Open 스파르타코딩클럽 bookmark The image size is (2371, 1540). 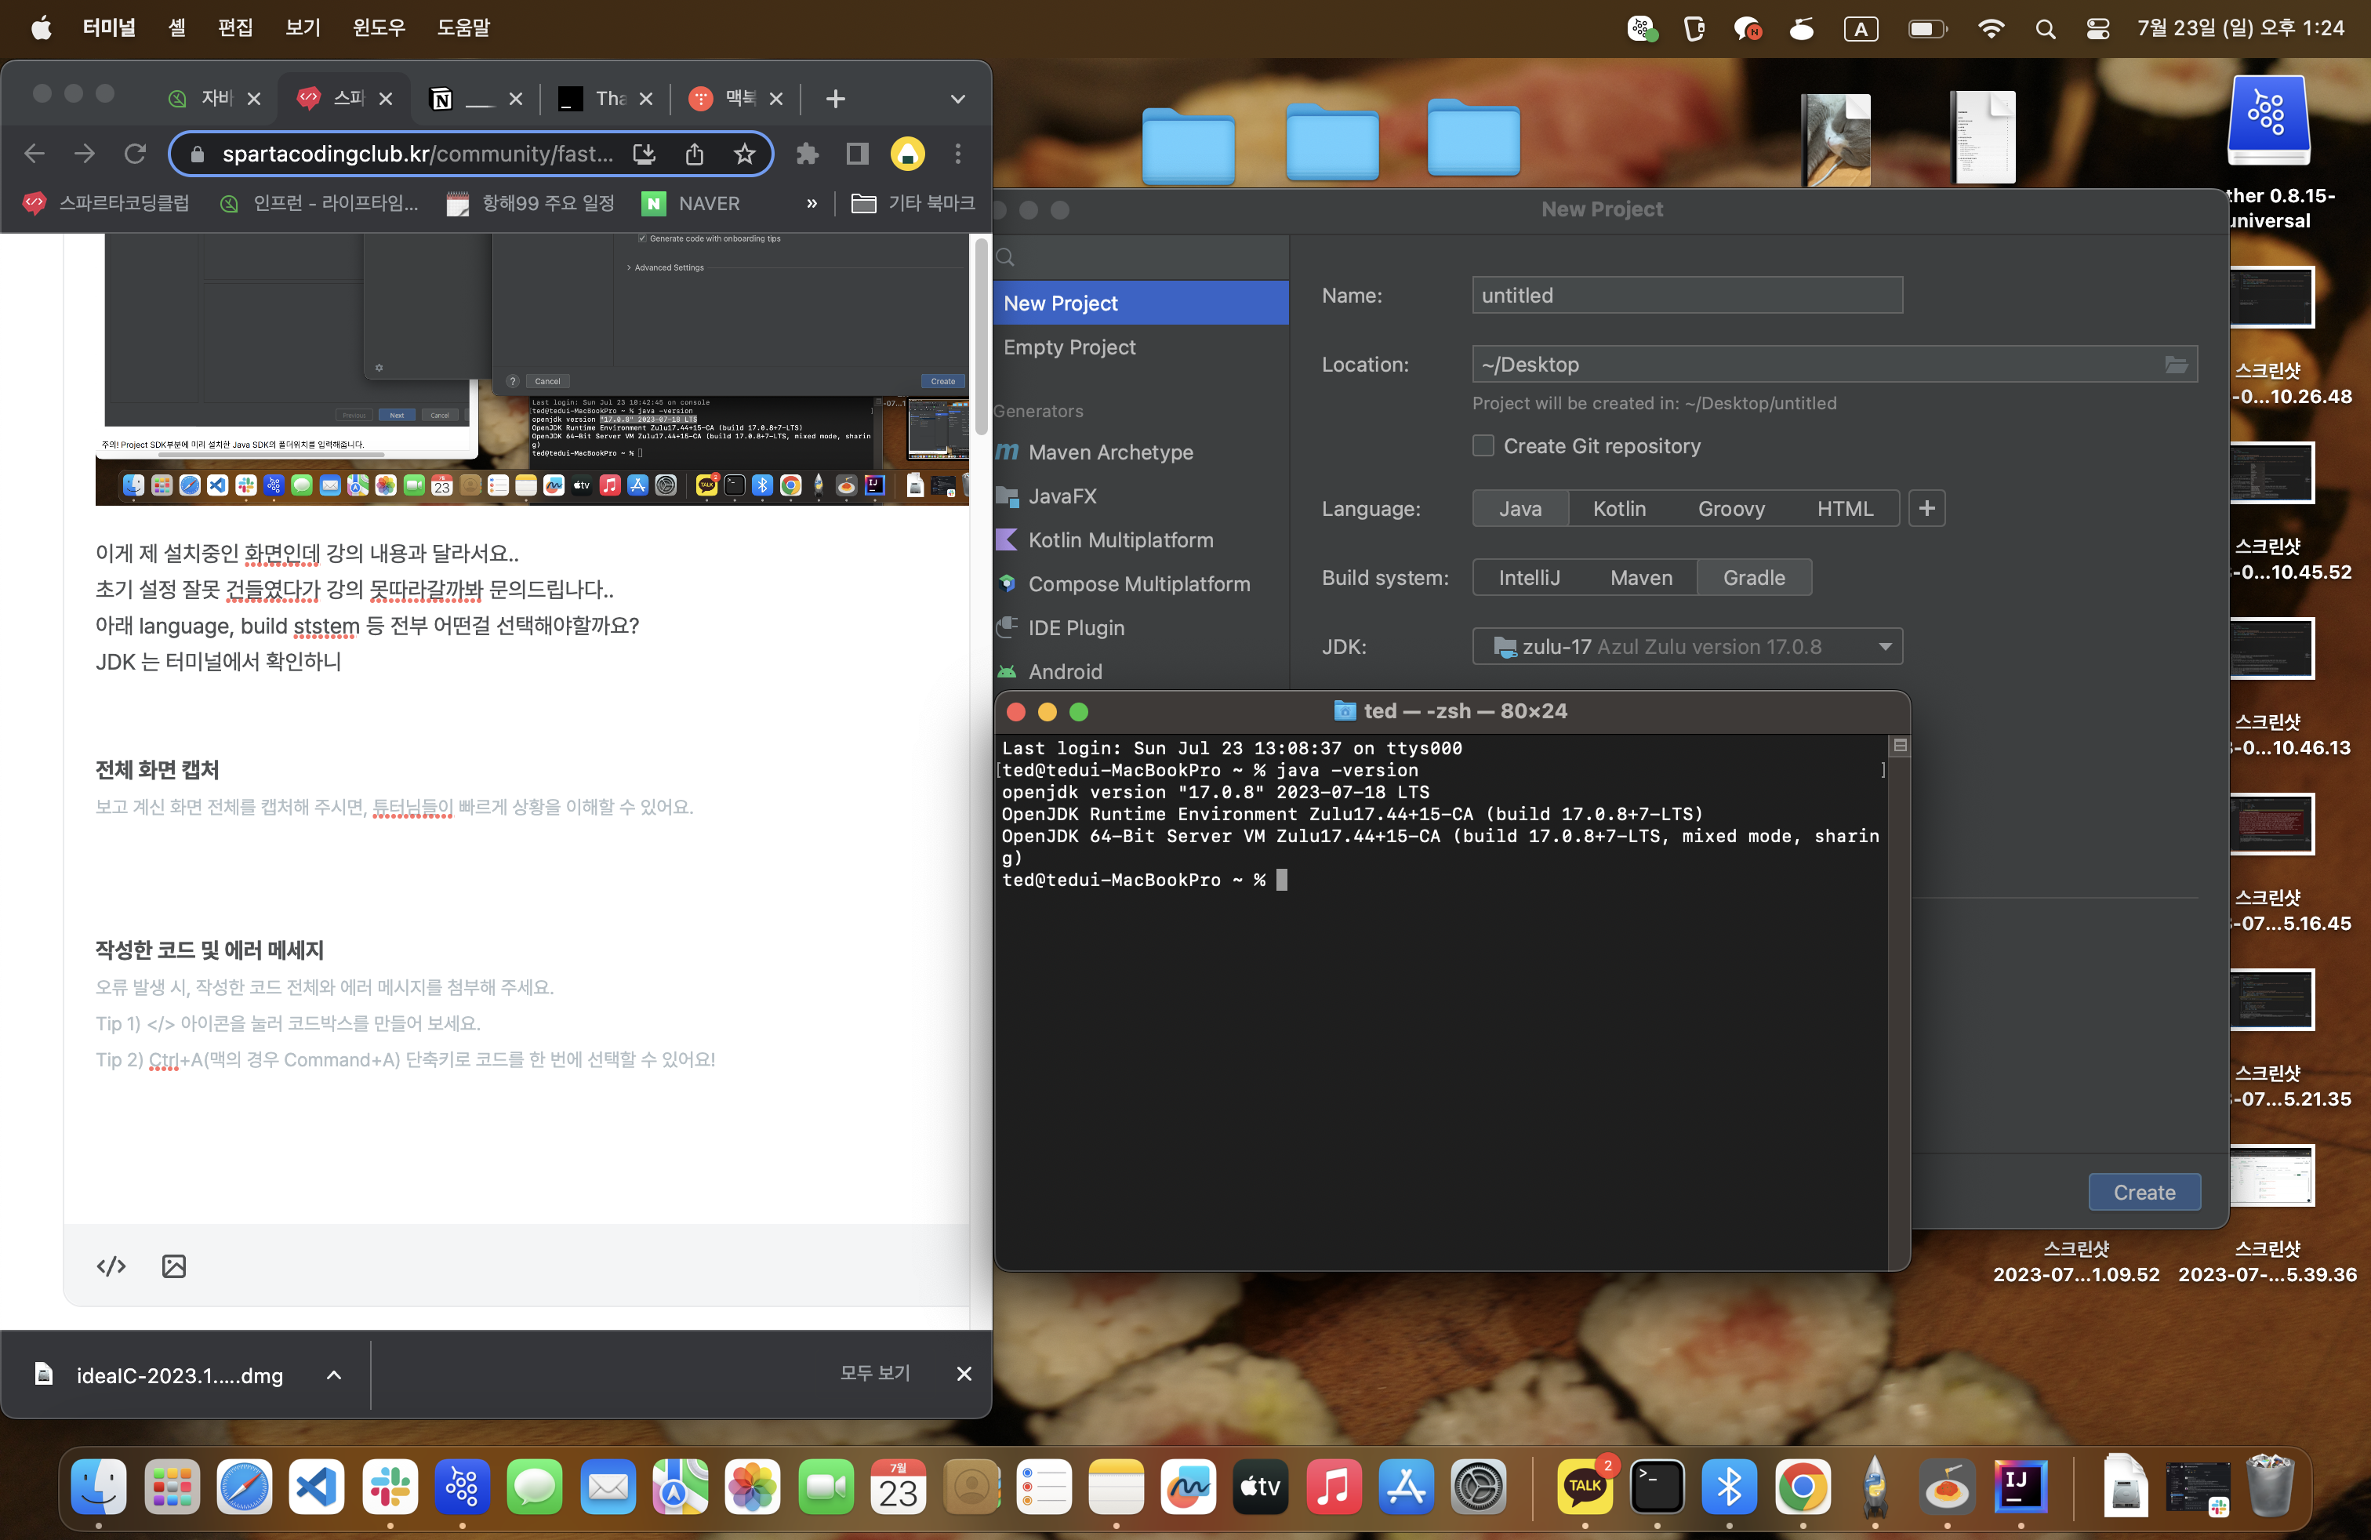point(106,203)
